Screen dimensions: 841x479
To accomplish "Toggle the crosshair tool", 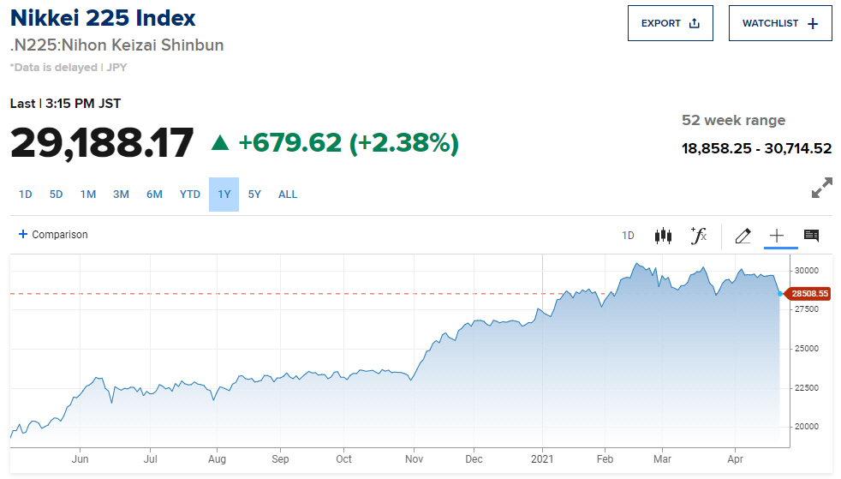I will [777, 236].
